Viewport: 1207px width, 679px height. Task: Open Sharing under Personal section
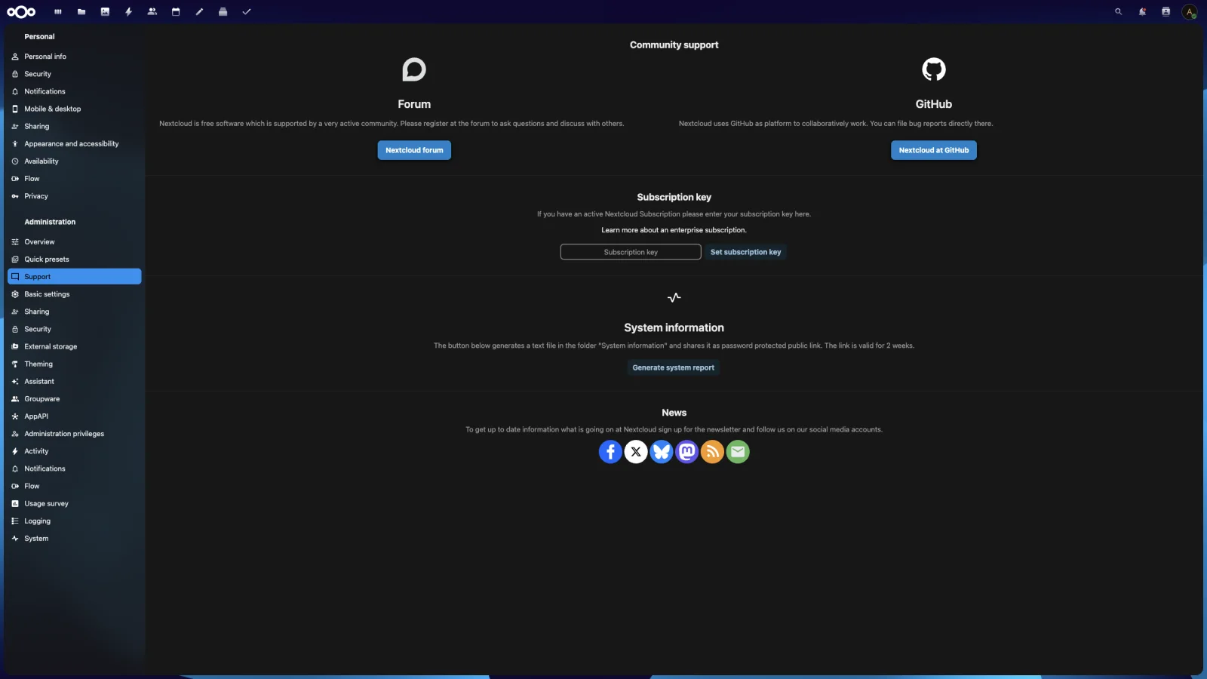[x=75, y=126]
